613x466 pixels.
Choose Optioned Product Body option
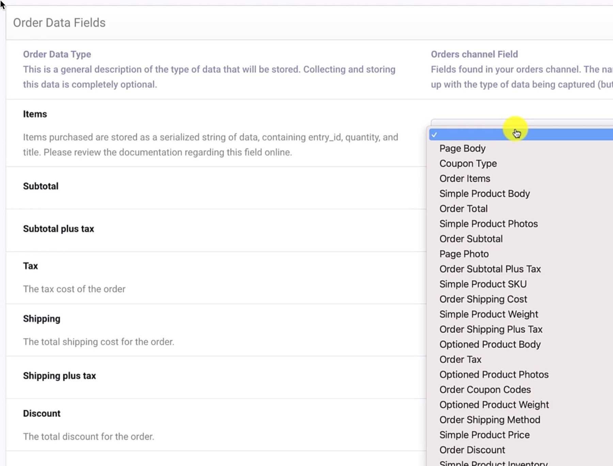coord(490,344)
